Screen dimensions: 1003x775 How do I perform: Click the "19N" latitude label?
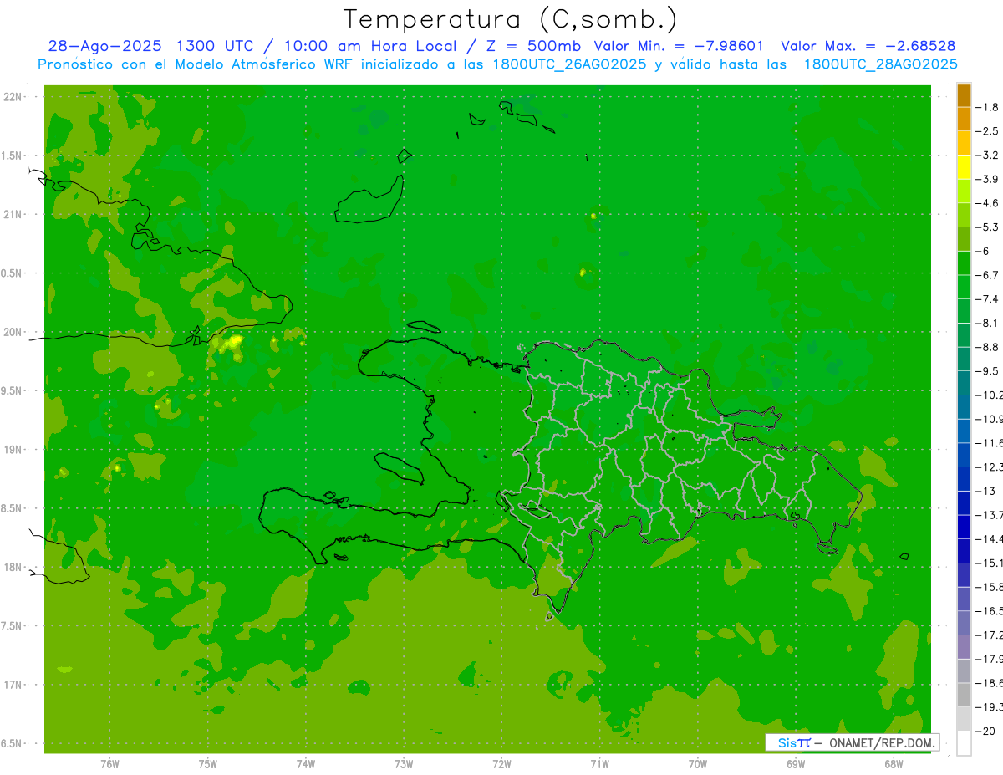14,450
